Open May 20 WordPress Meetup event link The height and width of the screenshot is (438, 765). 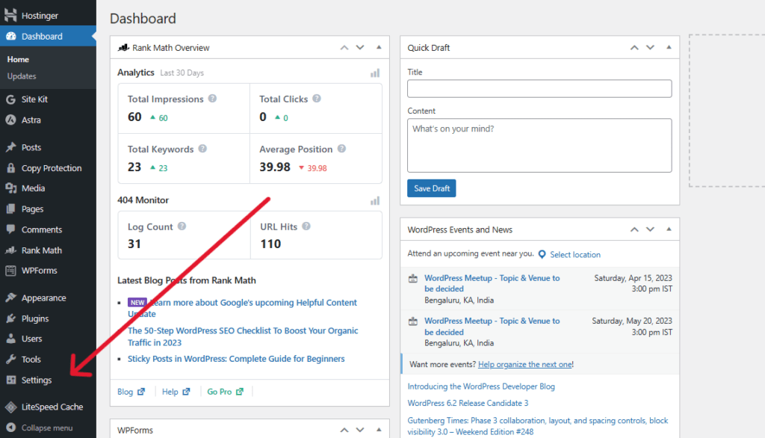(x=492, y=326)
